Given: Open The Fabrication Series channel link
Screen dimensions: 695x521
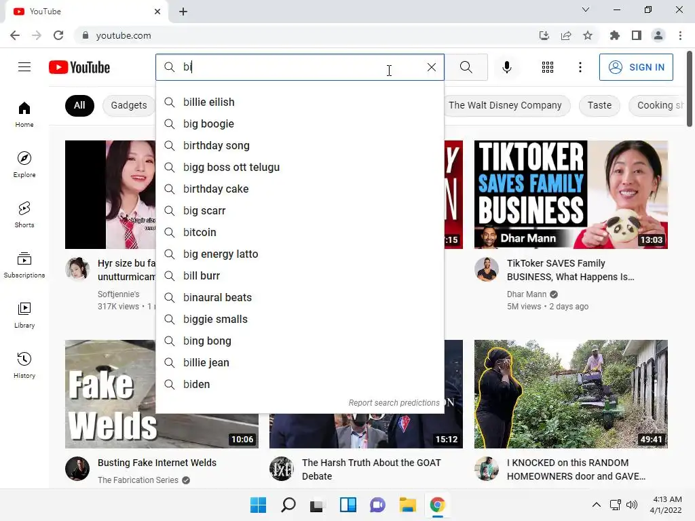Looking at the screenshot, I should click(138, 480).
